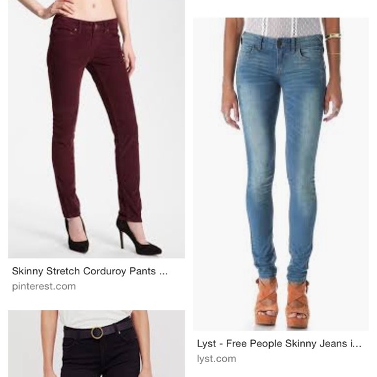Open the black pants with belt image
377x377 pixels.
[x=96, y=344]
